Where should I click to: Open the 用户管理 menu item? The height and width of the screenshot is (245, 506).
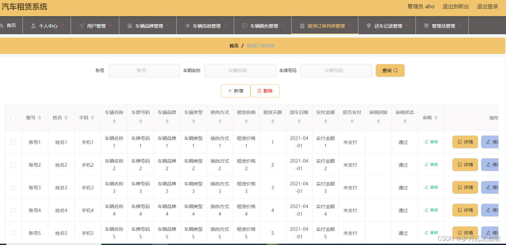click(x=95, y=25)
